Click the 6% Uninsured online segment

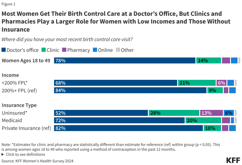pyautogui.click(x=229, y=113)
